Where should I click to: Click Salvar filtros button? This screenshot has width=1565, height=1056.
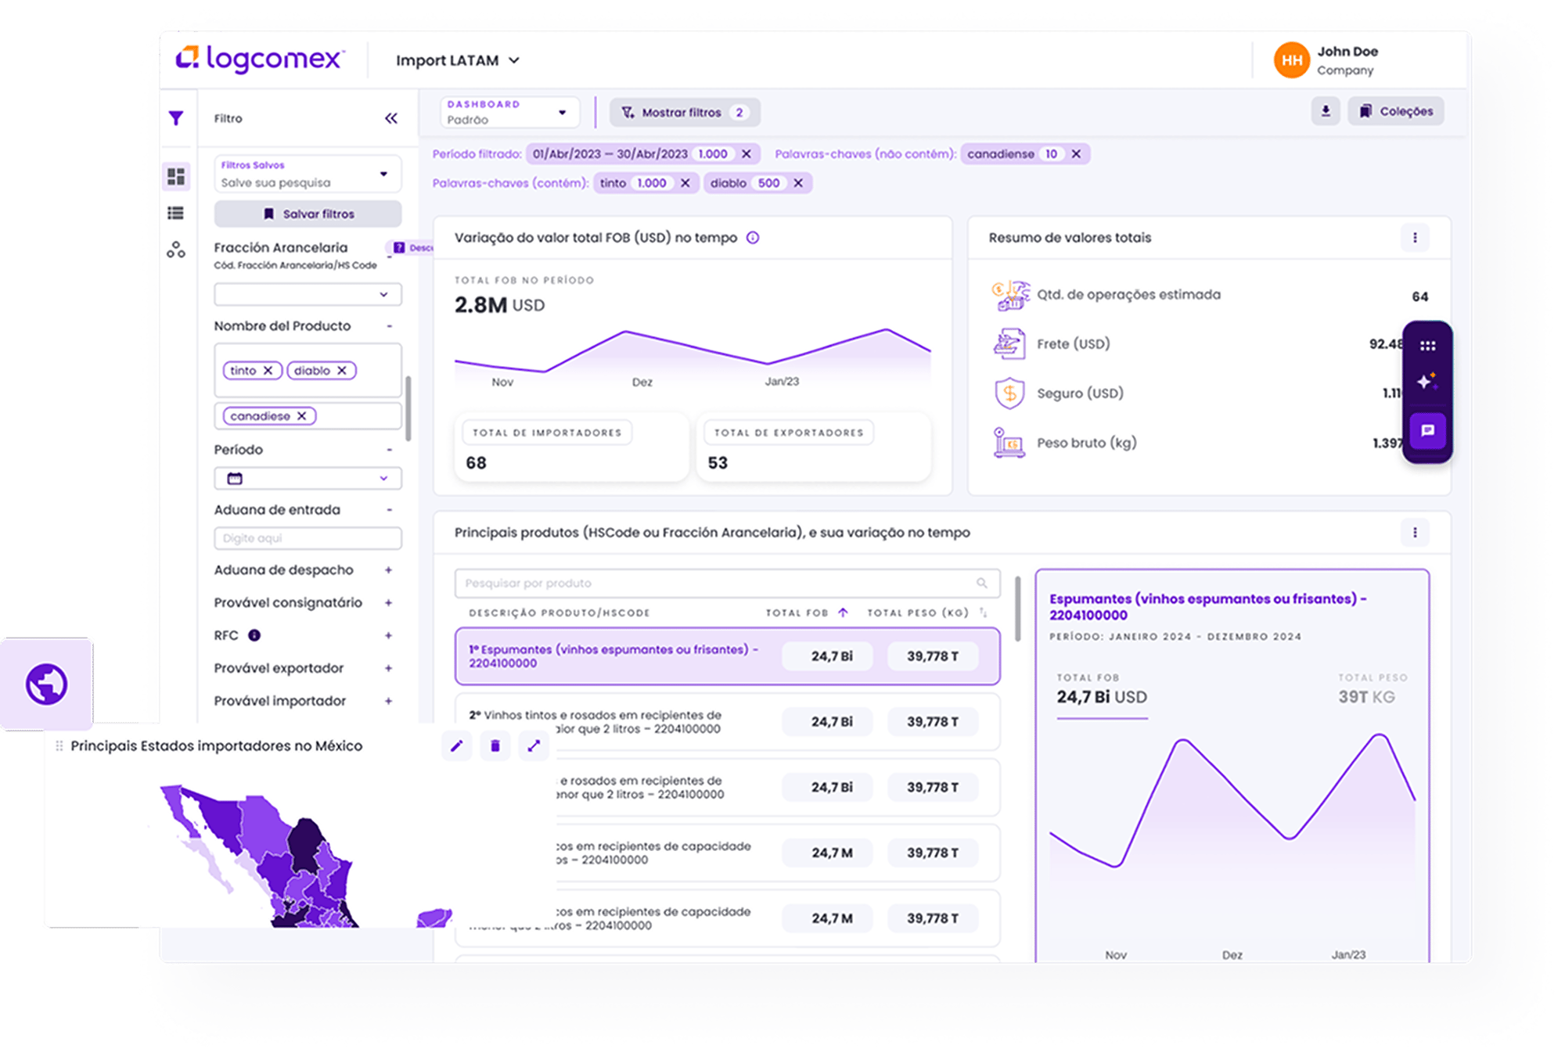(308, 214)
